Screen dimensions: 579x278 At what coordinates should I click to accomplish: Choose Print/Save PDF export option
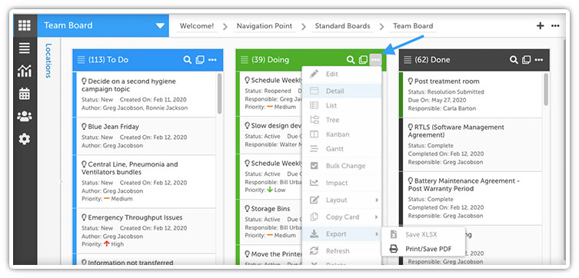pos(423,250)
